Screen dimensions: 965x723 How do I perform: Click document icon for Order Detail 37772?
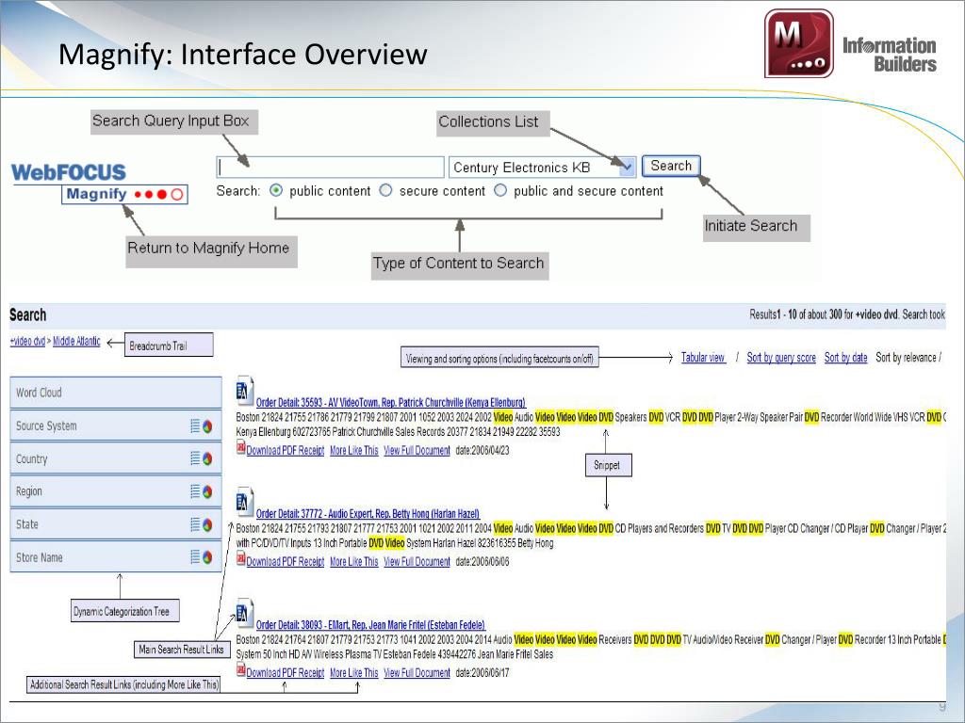244,503
